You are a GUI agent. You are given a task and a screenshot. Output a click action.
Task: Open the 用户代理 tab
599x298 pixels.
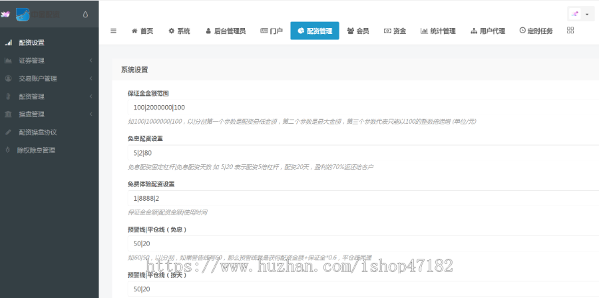488,31
